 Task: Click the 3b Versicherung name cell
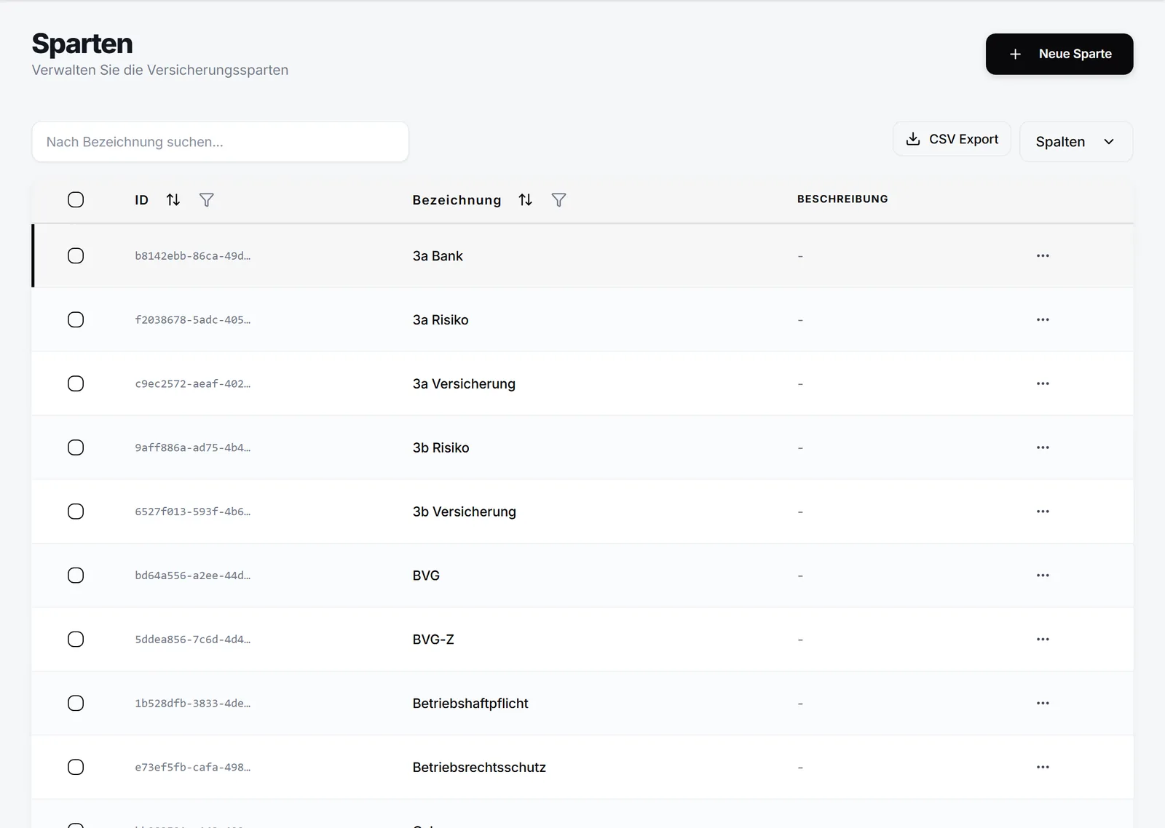coord(464,512)
